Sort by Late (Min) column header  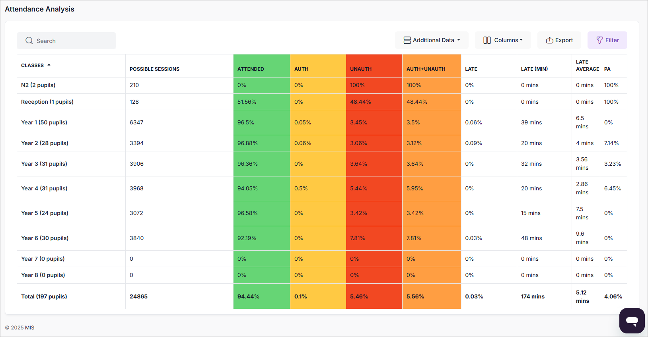click(534, 69)
